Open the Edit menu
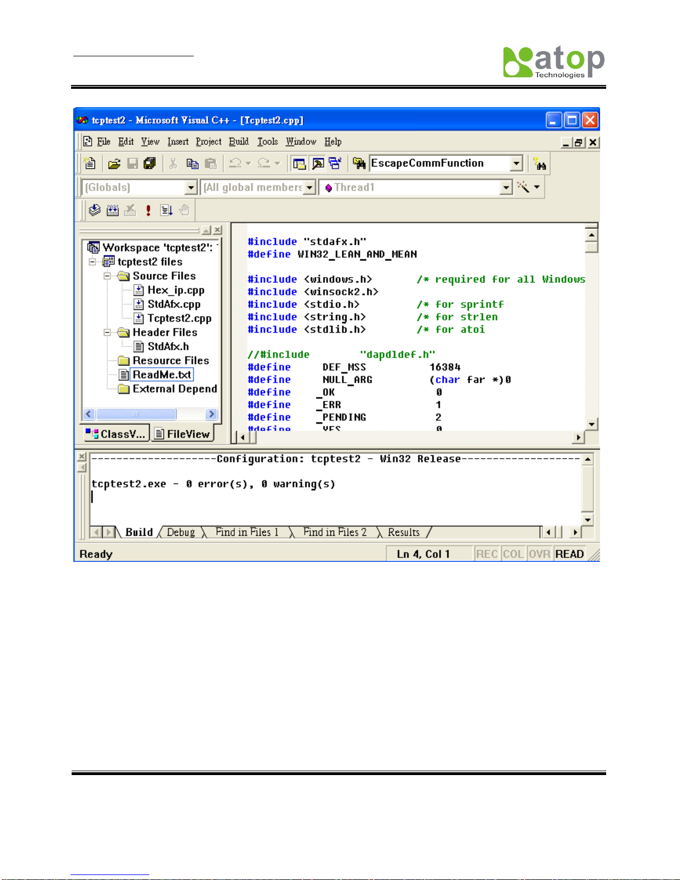Screen dimensions: 680x880 click(x=126, y=142)
